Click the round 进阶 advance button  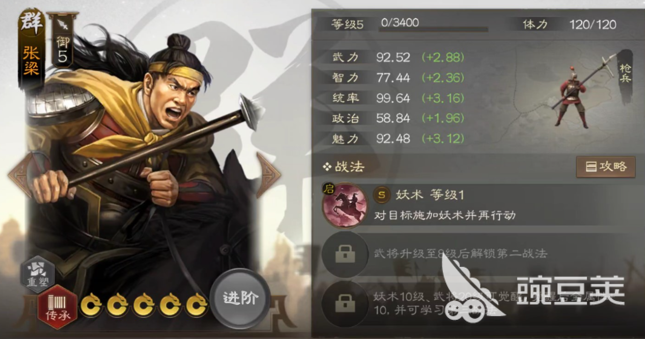click(240, 299)
